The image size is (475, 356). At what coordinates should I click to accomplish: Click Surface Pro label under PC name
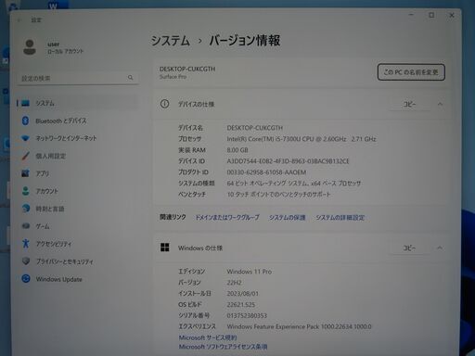pyautogui.click(x=173, y=77)
